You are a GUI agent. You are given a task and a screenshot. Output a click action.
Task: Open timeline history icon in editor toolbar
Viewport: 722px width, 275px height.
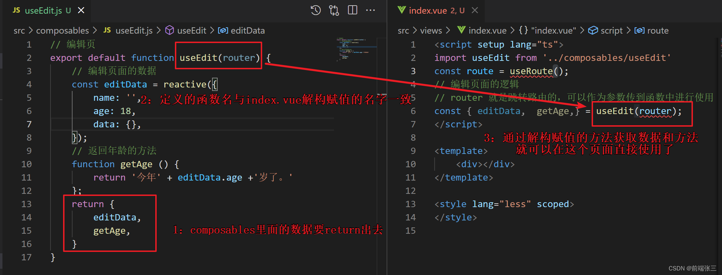[x=316, y=10]
